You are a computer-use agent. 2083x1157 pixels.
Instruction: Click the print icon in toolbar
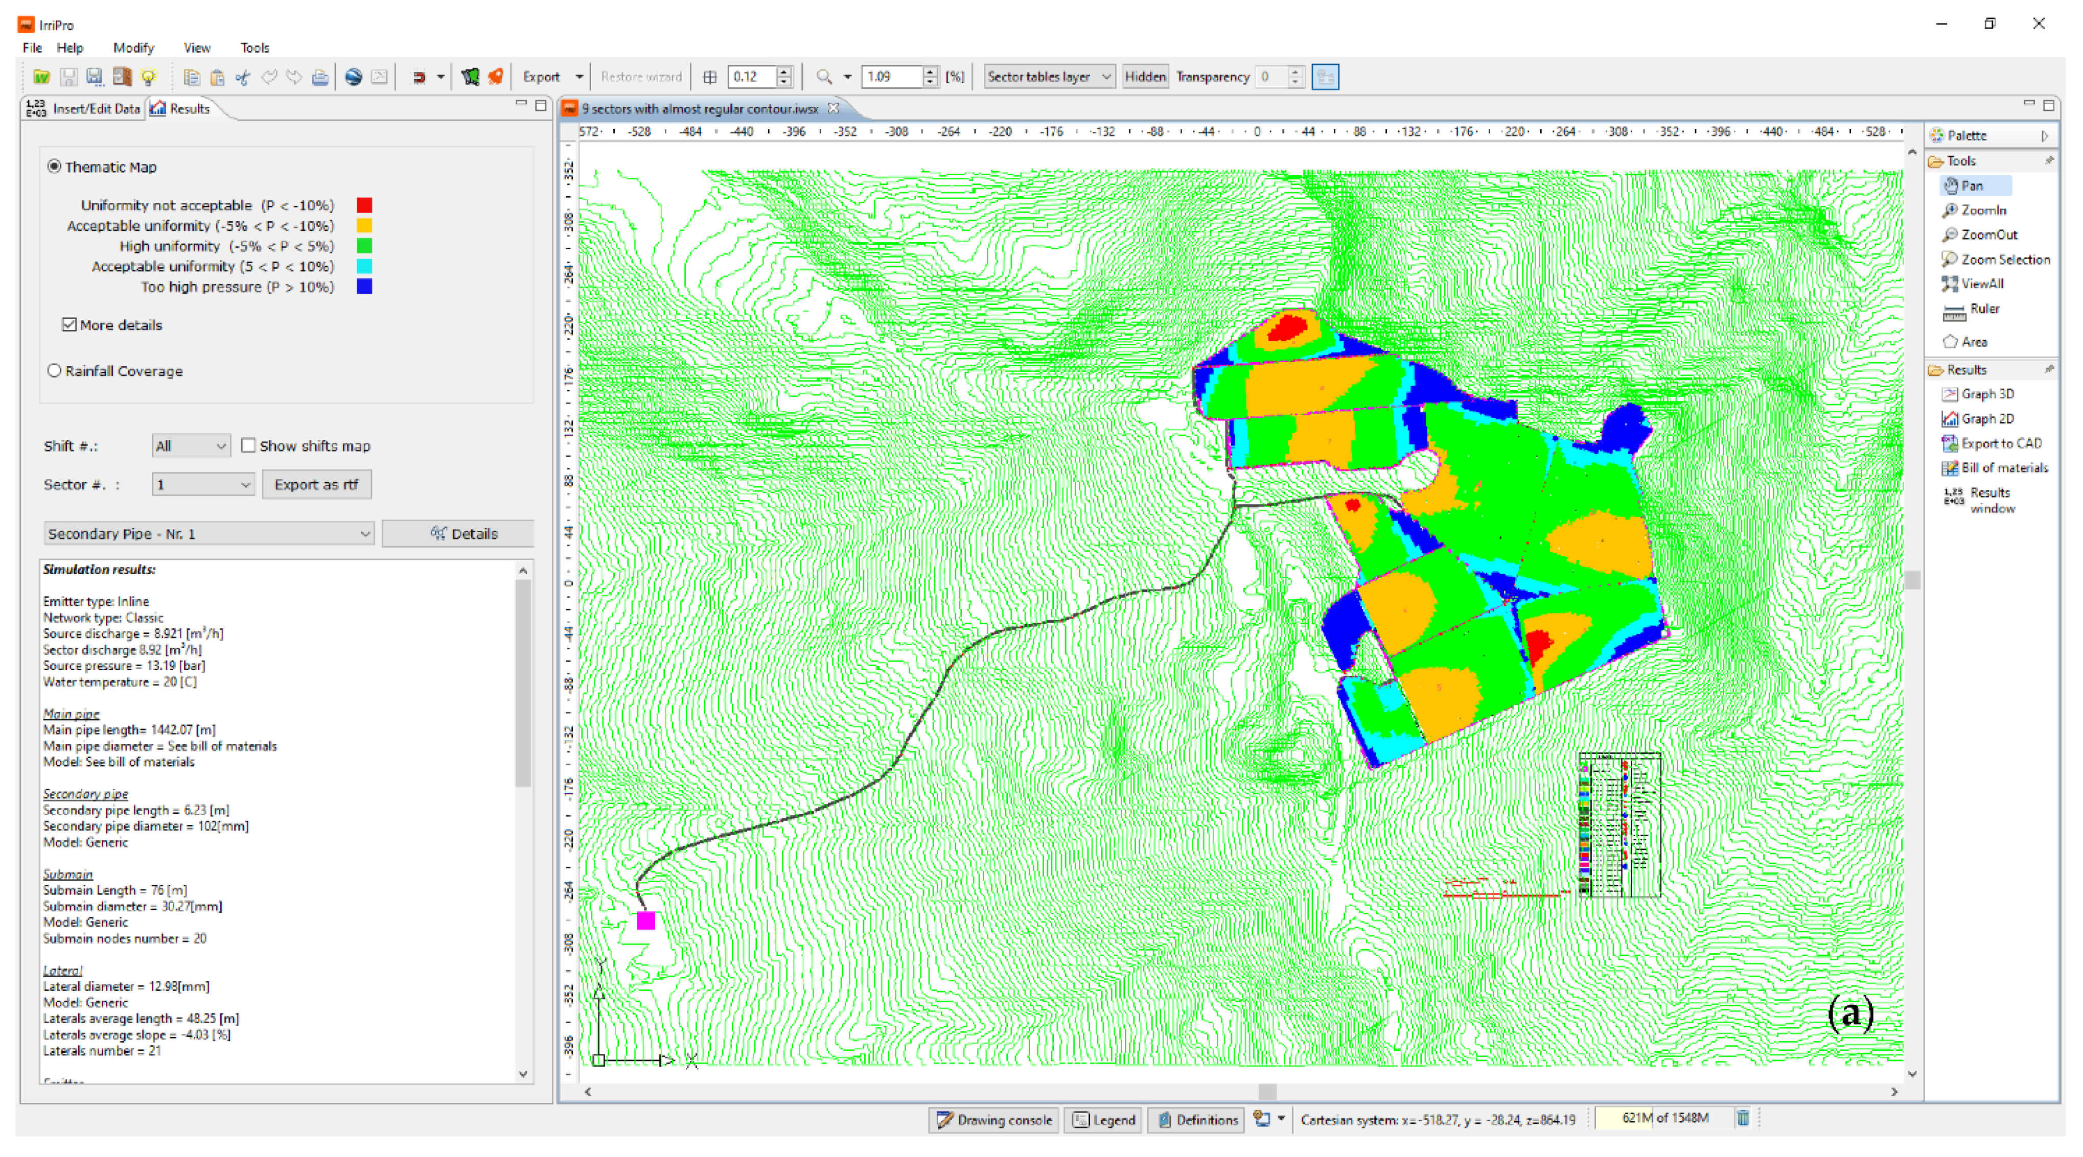320,77
